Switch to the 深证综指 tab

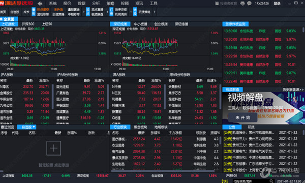[181, 24]
